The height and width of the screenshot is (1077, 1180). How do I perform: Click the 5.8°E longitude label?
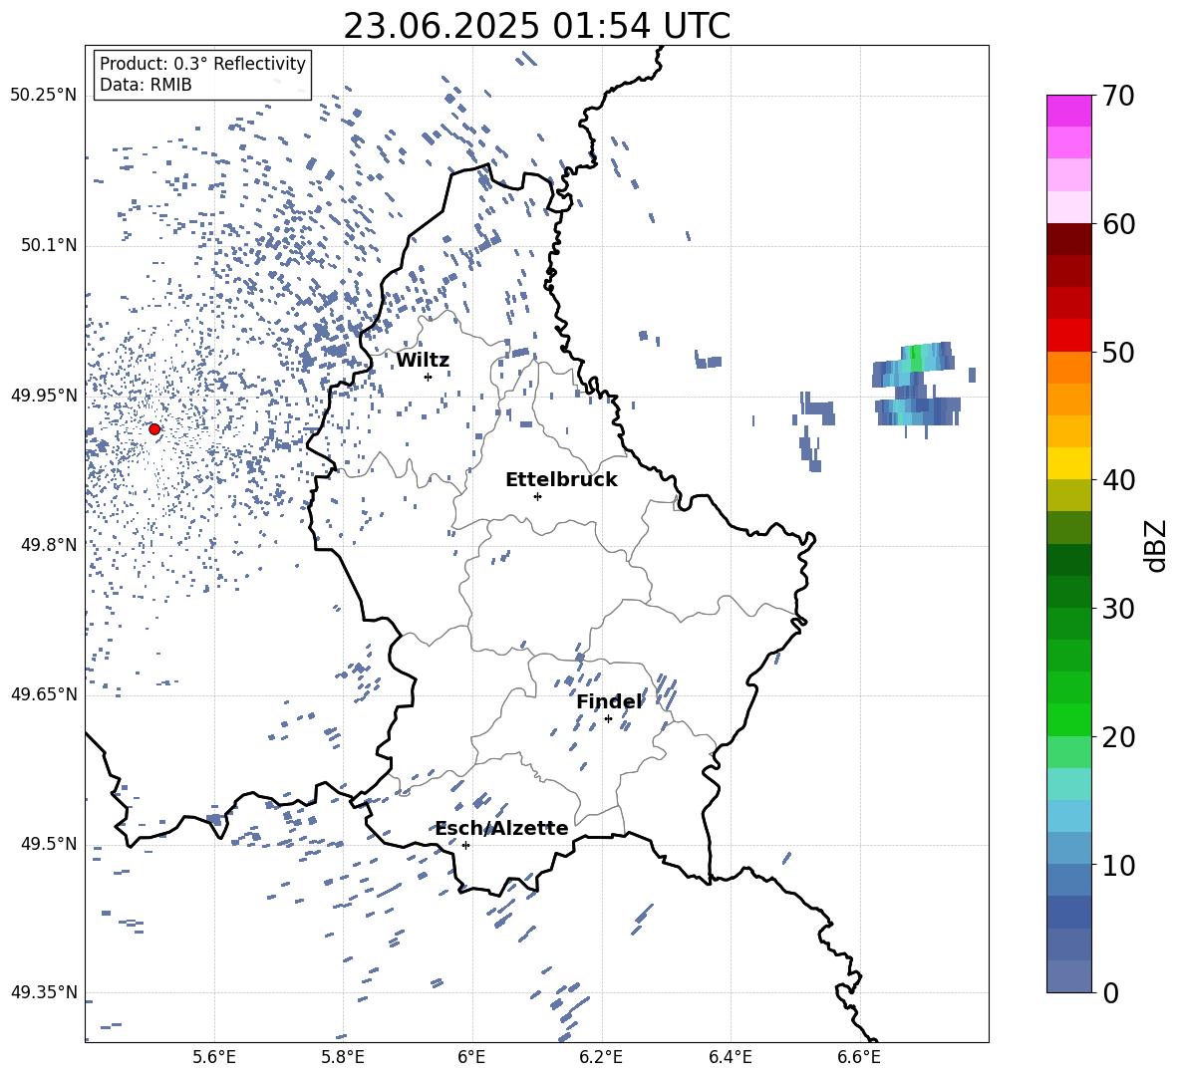point(343,1057)
